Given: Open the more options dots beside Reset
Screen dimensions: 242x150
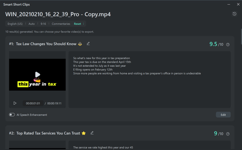Looking at the screenshot, I should point(83,24).
